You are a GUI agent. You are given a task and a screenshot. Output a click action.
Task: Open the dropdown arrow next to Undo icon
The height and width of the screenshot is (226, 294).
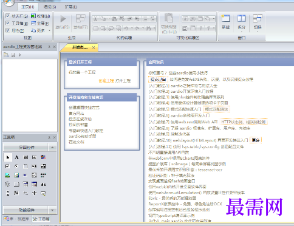(x=132, y=28)
